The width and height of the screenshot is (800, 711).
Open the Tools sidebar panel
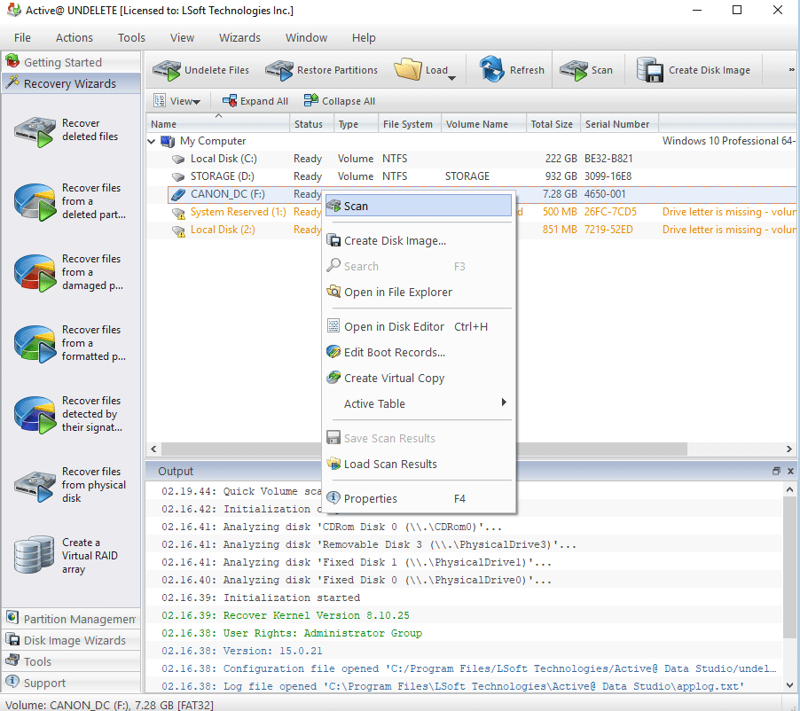[71, 661]
